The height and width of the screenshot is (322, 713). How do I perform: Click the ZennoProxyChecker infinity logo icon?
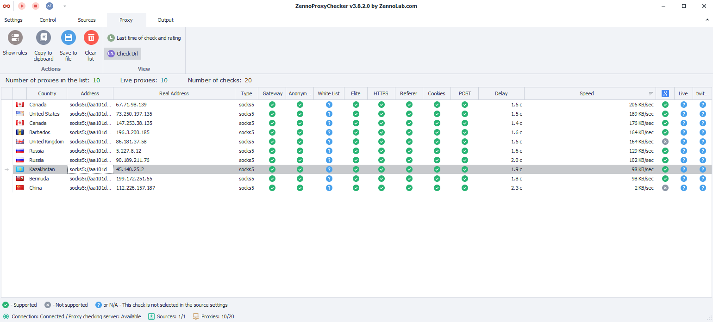[x=6, y=6]
